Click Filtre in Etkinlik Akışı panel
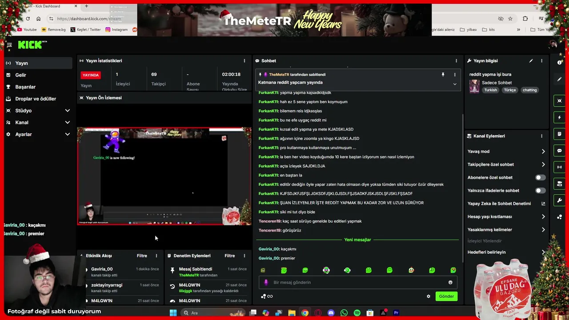This screenshot has height=320, width=569. coord(142,256)
